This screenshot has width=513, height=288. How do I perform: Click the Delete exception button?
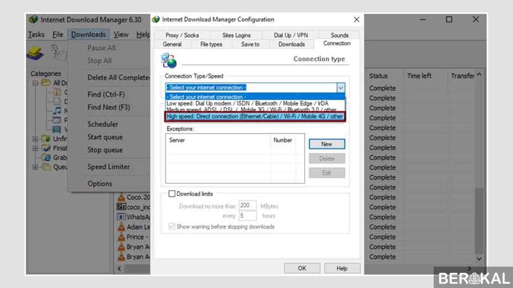point(327,159)
